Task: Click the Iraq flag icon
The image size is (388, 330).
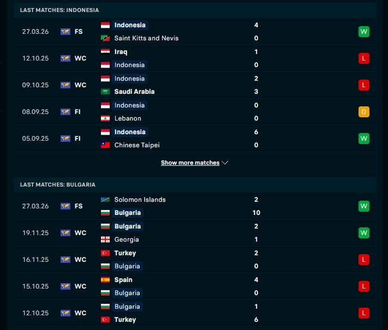Action: (x=105, y=52)
